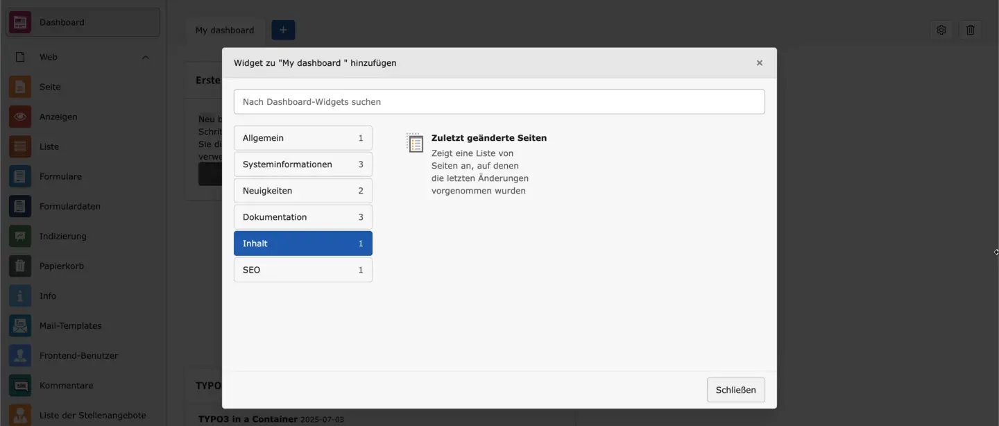Click the widget description text 'Zeigt eine Liste von'
This screenshot has height=426, width=999.
[472, 153]
